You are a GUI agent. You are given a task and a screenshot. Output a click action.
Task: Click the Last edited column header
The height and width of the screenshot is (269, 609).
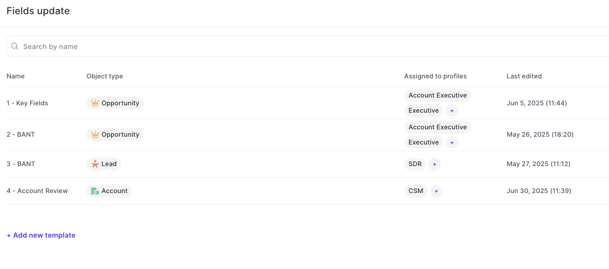(524, 76)
